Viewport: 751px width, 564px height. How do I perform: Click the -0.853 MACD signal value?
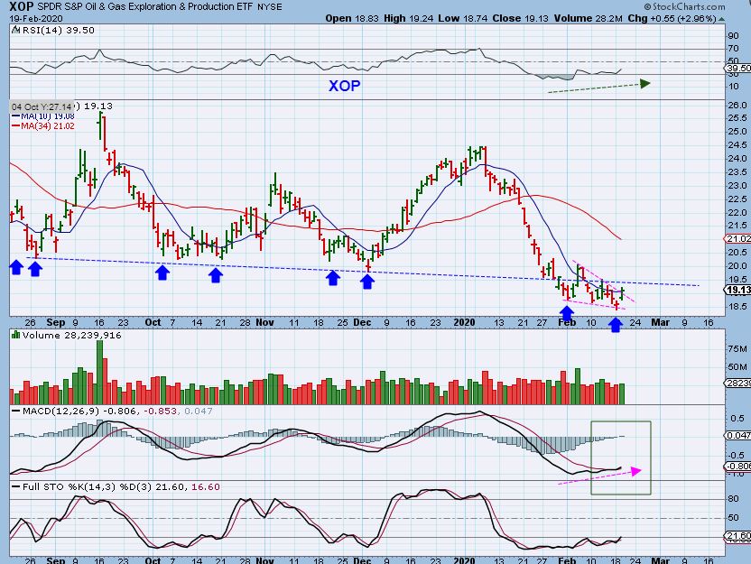coord(161,411)
